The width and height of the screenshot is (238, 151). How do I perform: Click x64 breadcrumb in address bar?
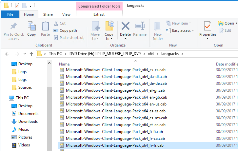(x=151, y=54)
